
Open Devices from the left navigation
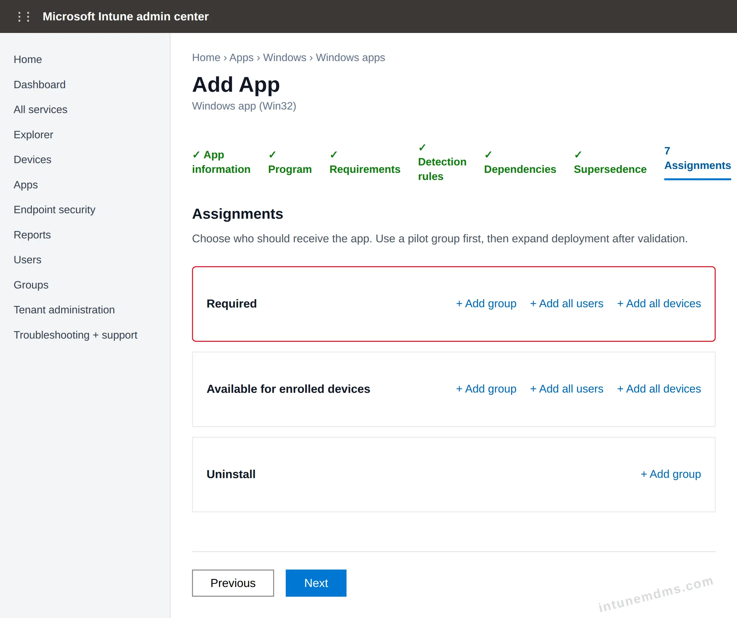point(32,160)
